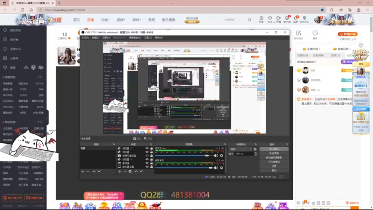Pop out the OBS Sources dock
The image size is (373, 210).
(151, 144)
